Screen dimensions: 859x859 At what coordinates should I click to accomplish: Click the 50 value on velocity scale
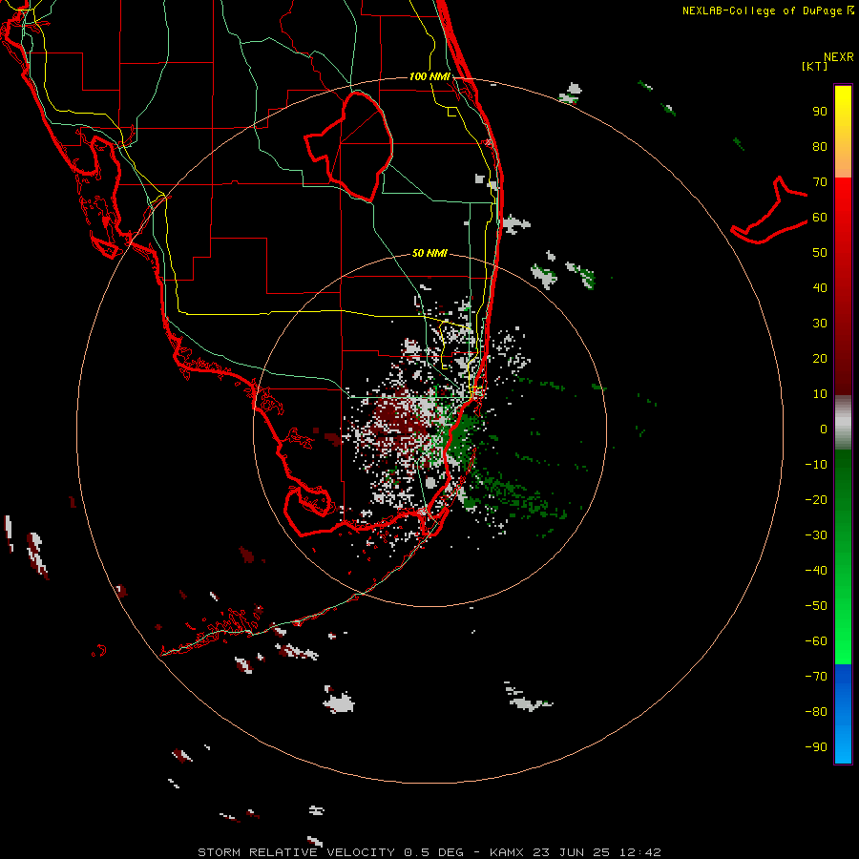820,253
